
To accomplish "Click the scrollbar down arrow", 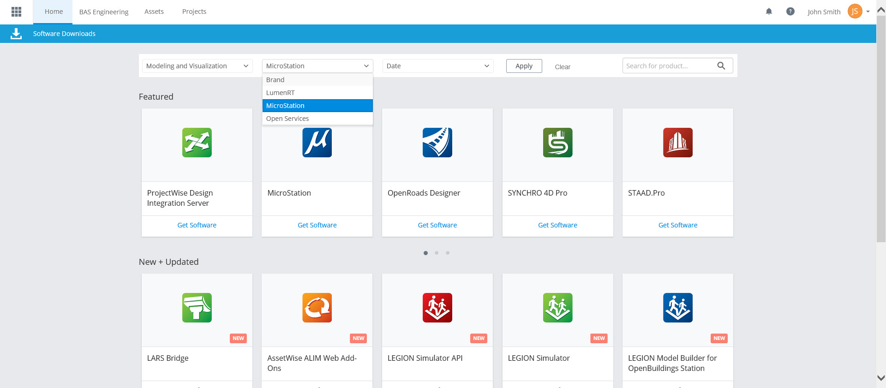I will 881,378.
